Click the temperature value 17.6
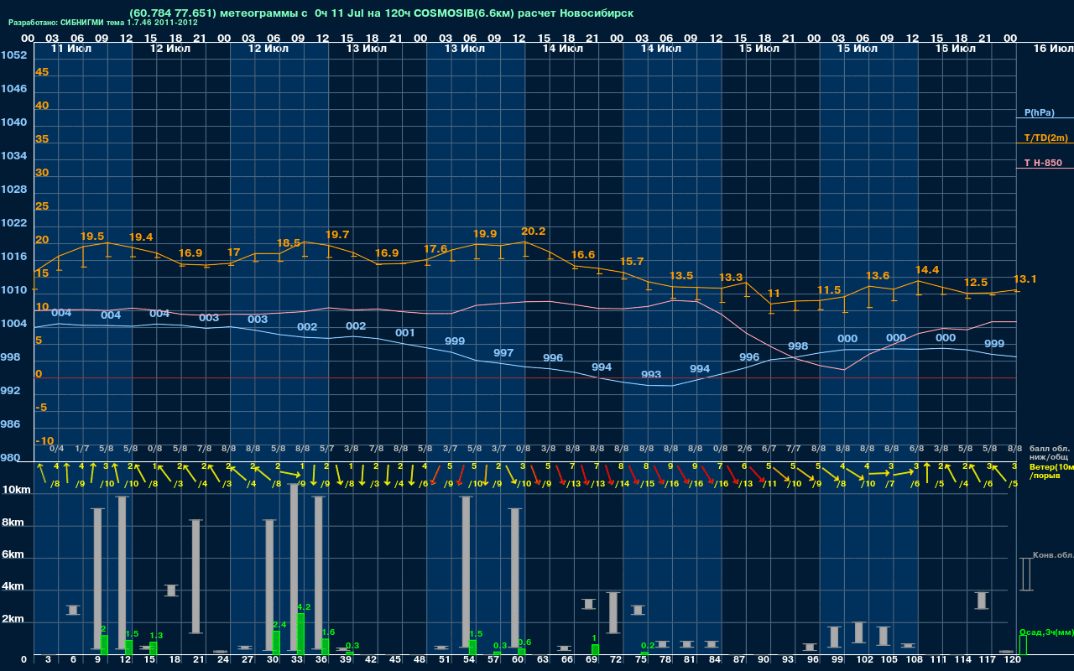Viewport: 1074px width, 671px height. [x=435, y=249]
